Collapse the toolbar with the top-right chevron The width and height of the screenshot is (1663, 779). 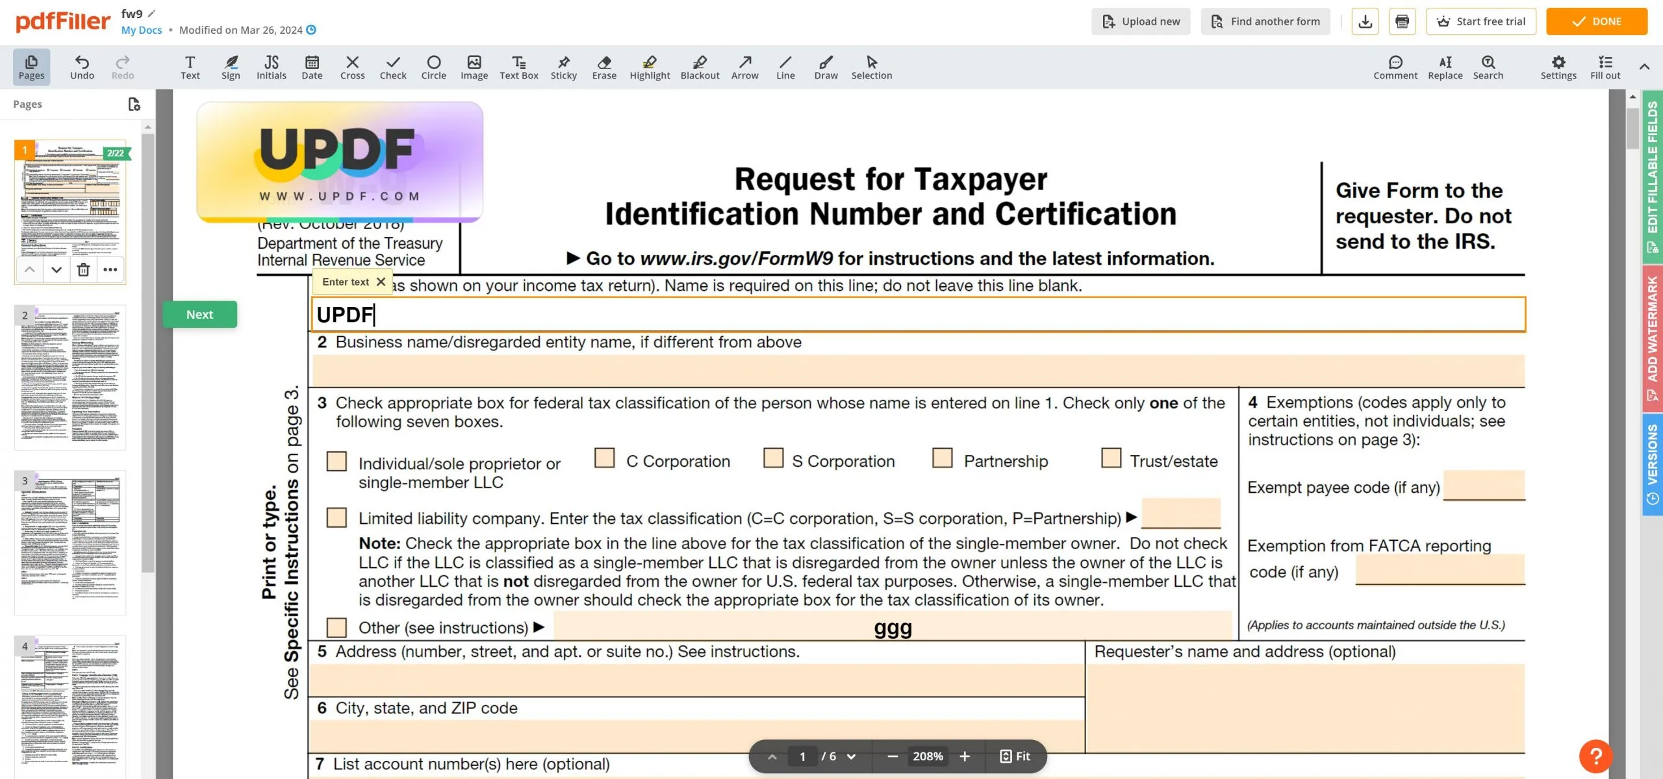1645,67
